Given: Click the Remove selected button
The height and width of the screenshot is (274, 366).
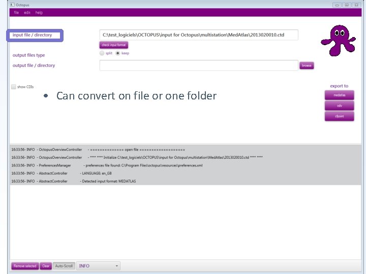Looking at the screenshot, I should tap(25, 266).
